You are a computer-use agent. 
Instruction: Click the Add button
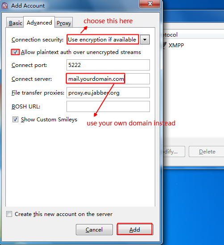pyautogui.click(x=135, y=229)
